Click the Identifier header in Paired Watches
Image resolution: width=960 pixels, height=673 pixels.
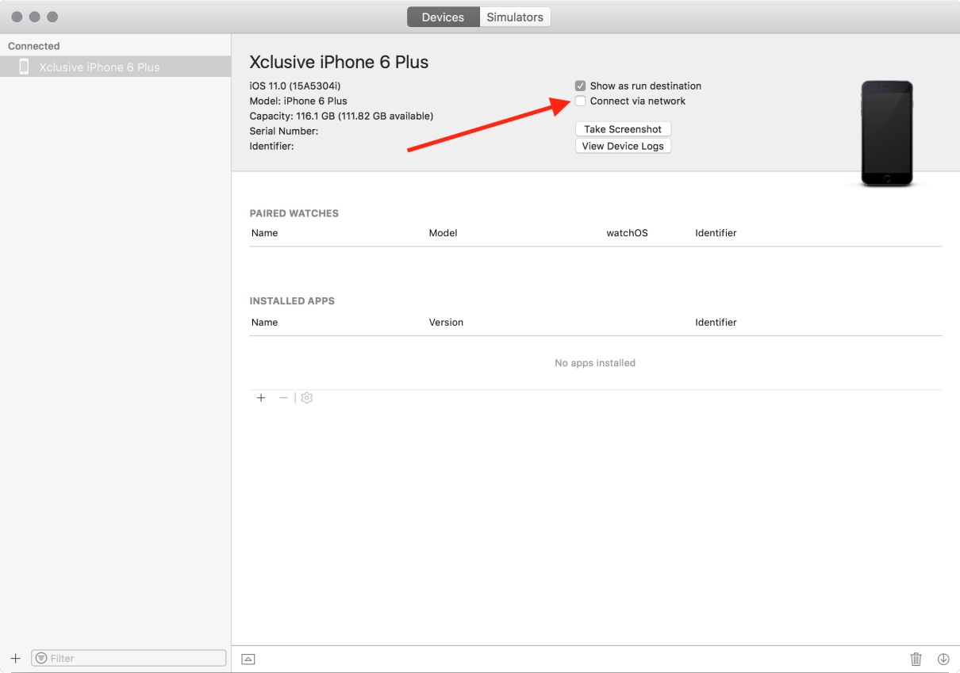coord(716,233)
